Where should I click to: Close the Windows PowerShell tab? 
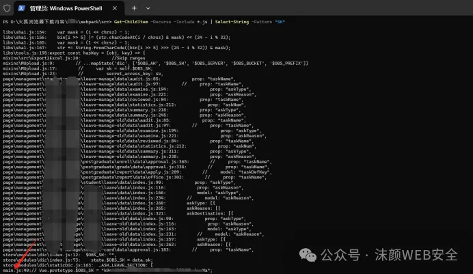(x=115, y=8)
